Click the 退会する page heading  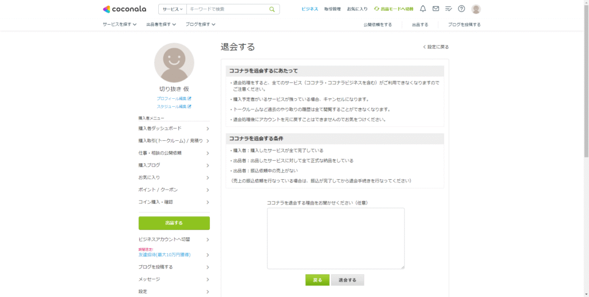238,47
